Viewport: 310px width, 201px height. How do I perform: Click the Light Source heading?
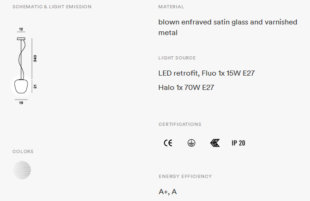pos(177,58)
